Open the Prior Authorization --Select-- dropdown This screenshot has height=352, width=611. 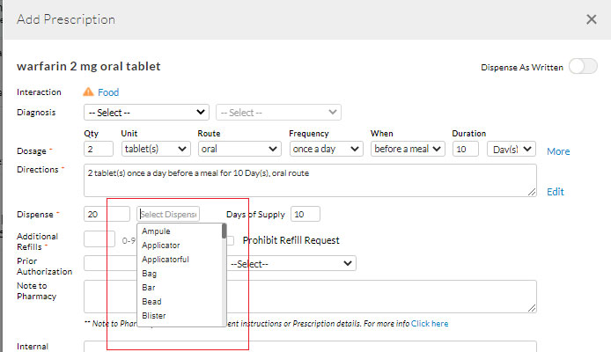[291, 264]
